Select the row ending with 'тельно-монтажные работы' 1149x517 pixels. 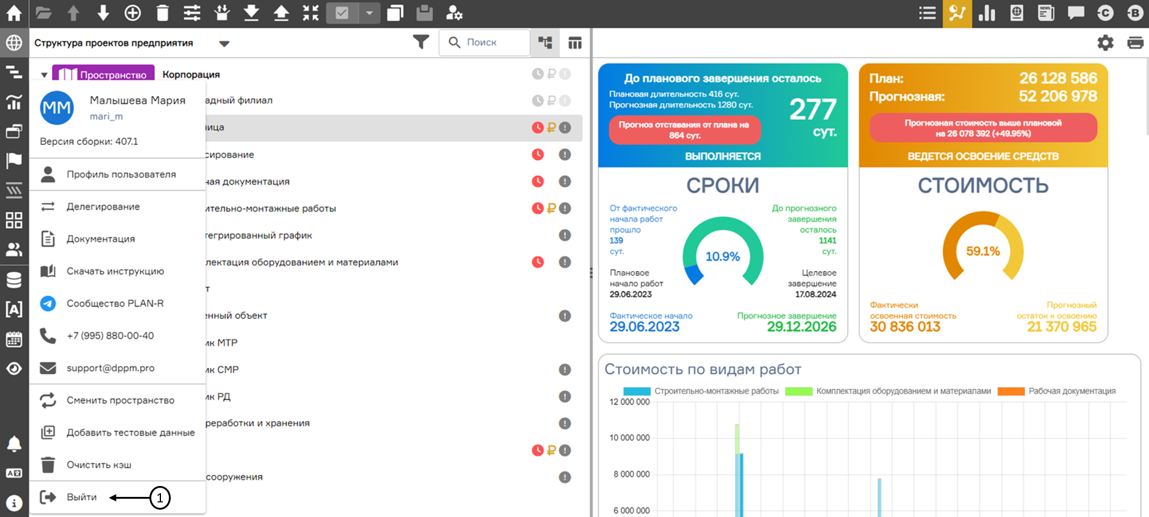click(393, 208)
